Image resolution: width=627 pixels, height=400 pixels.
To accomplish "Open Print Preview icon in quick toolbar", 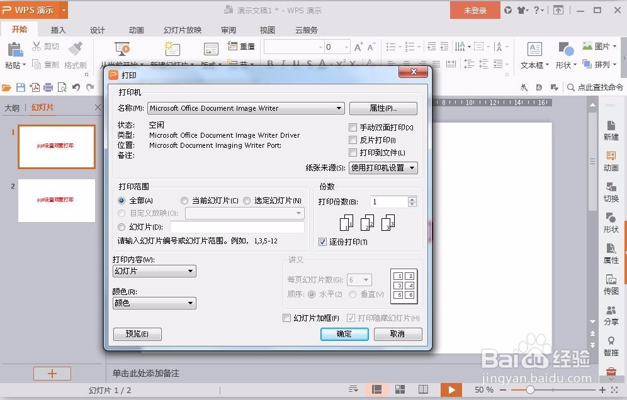I will click(62, 87).
